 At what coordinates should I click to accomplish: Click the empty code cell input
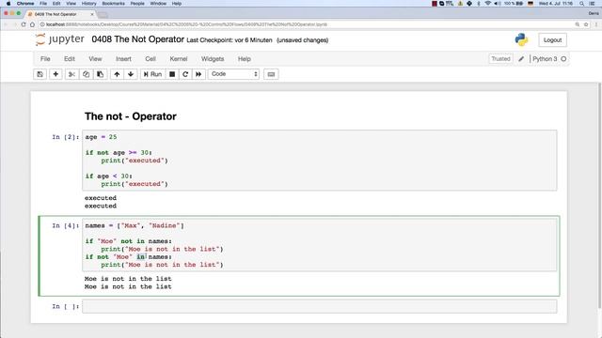[320, 306]
